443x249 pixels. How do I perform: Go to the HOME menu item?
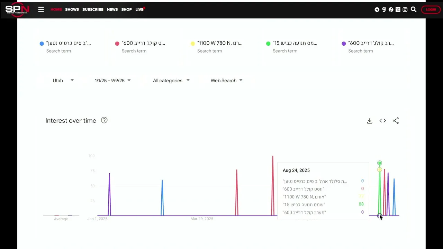point(56,9)
